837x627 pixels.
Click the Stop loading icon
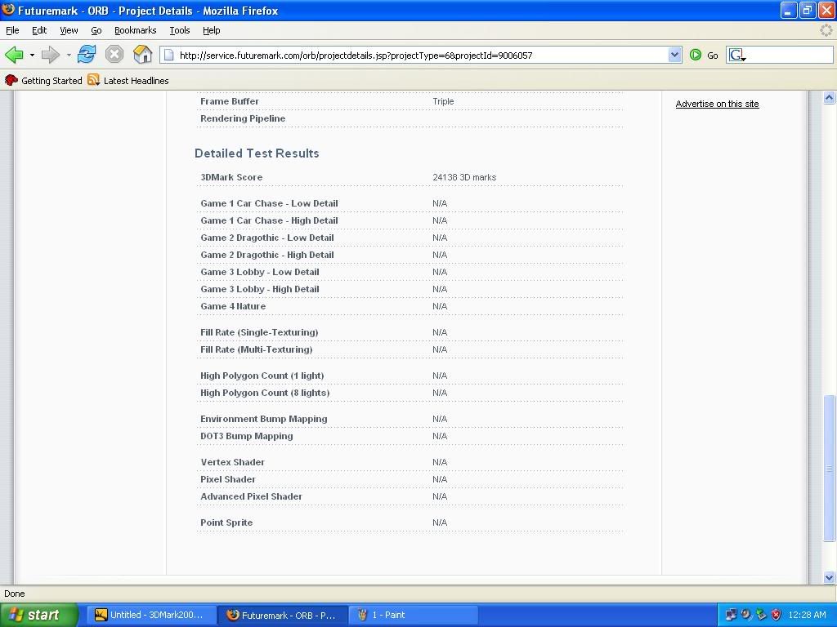(x=114, y=55)
